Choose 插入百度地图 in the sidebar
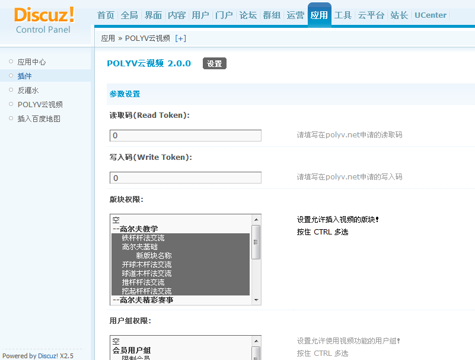The image size is (475, 360). (39, 119)
